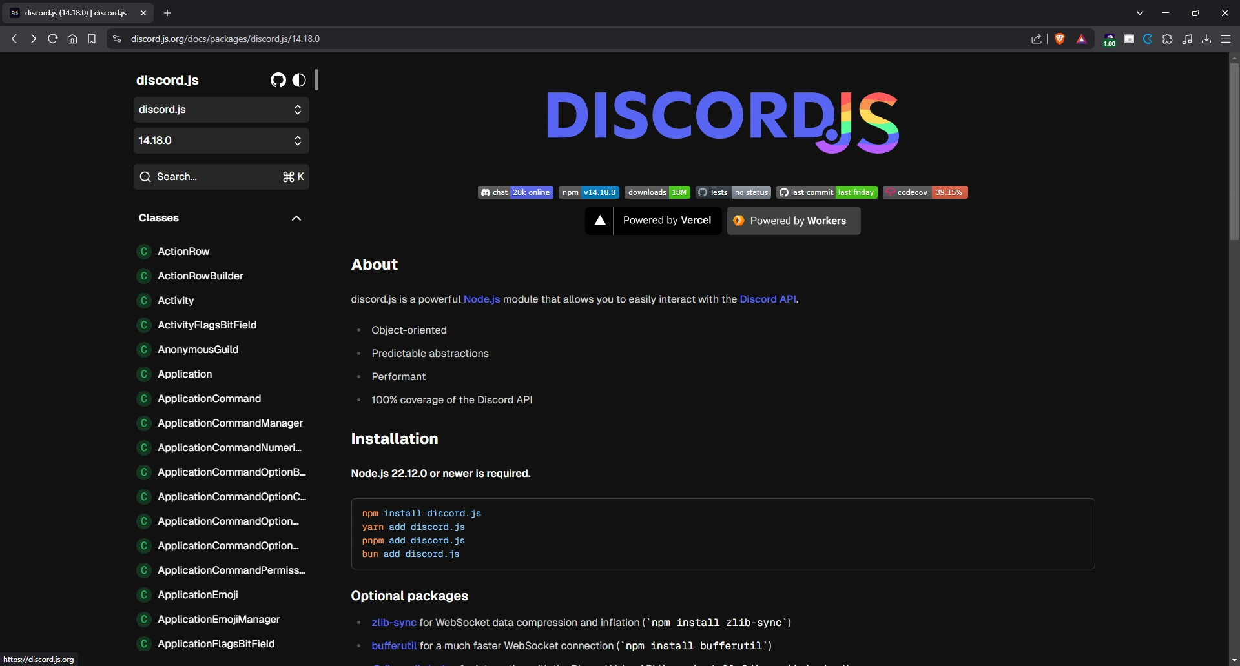Image resolution: width=1240 pixels, height=666 pixels.
Task: Click the Powered by Workers button
Action: 794,221
